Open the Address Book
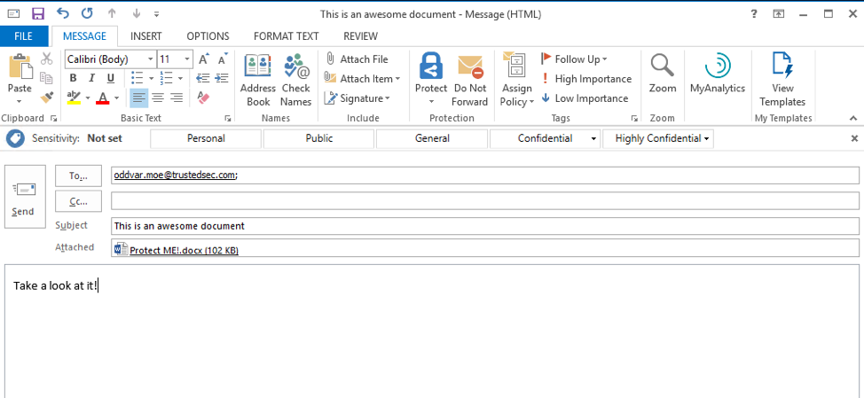The image size is (864, 398). (258, 81)
